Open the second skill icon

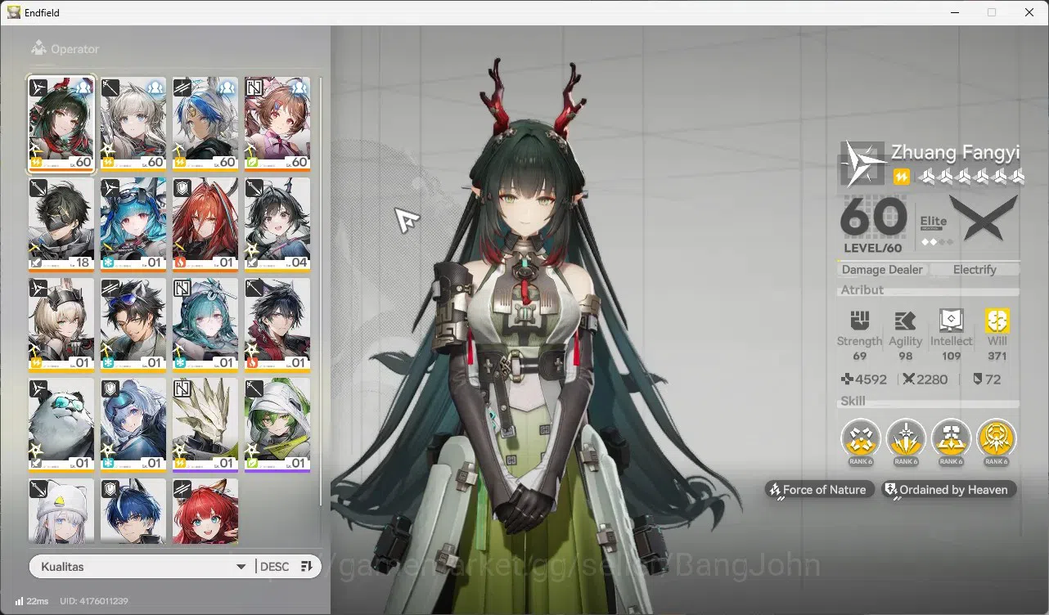point(906,439)
